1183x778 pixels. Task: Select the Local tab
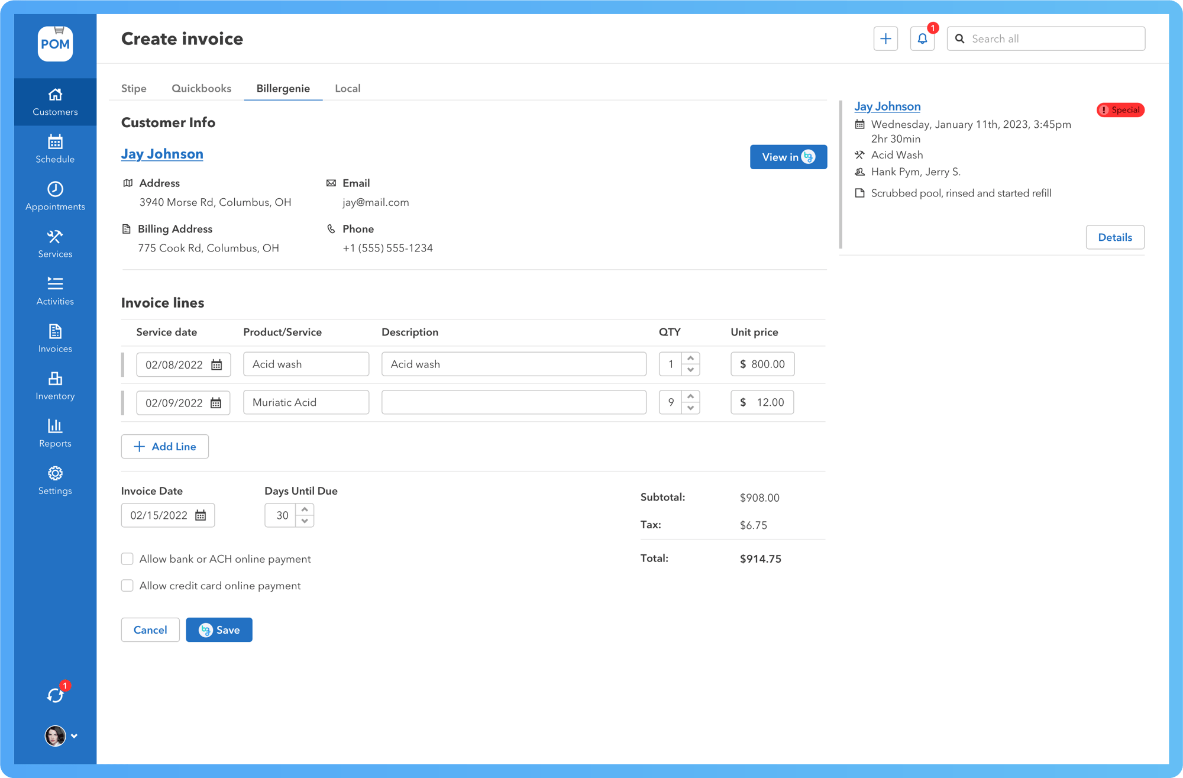pyautogui.click(x=347, y=88)
